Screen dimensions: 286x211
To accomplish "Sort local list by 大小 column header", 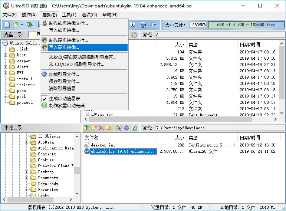I will tap(171, 138).
